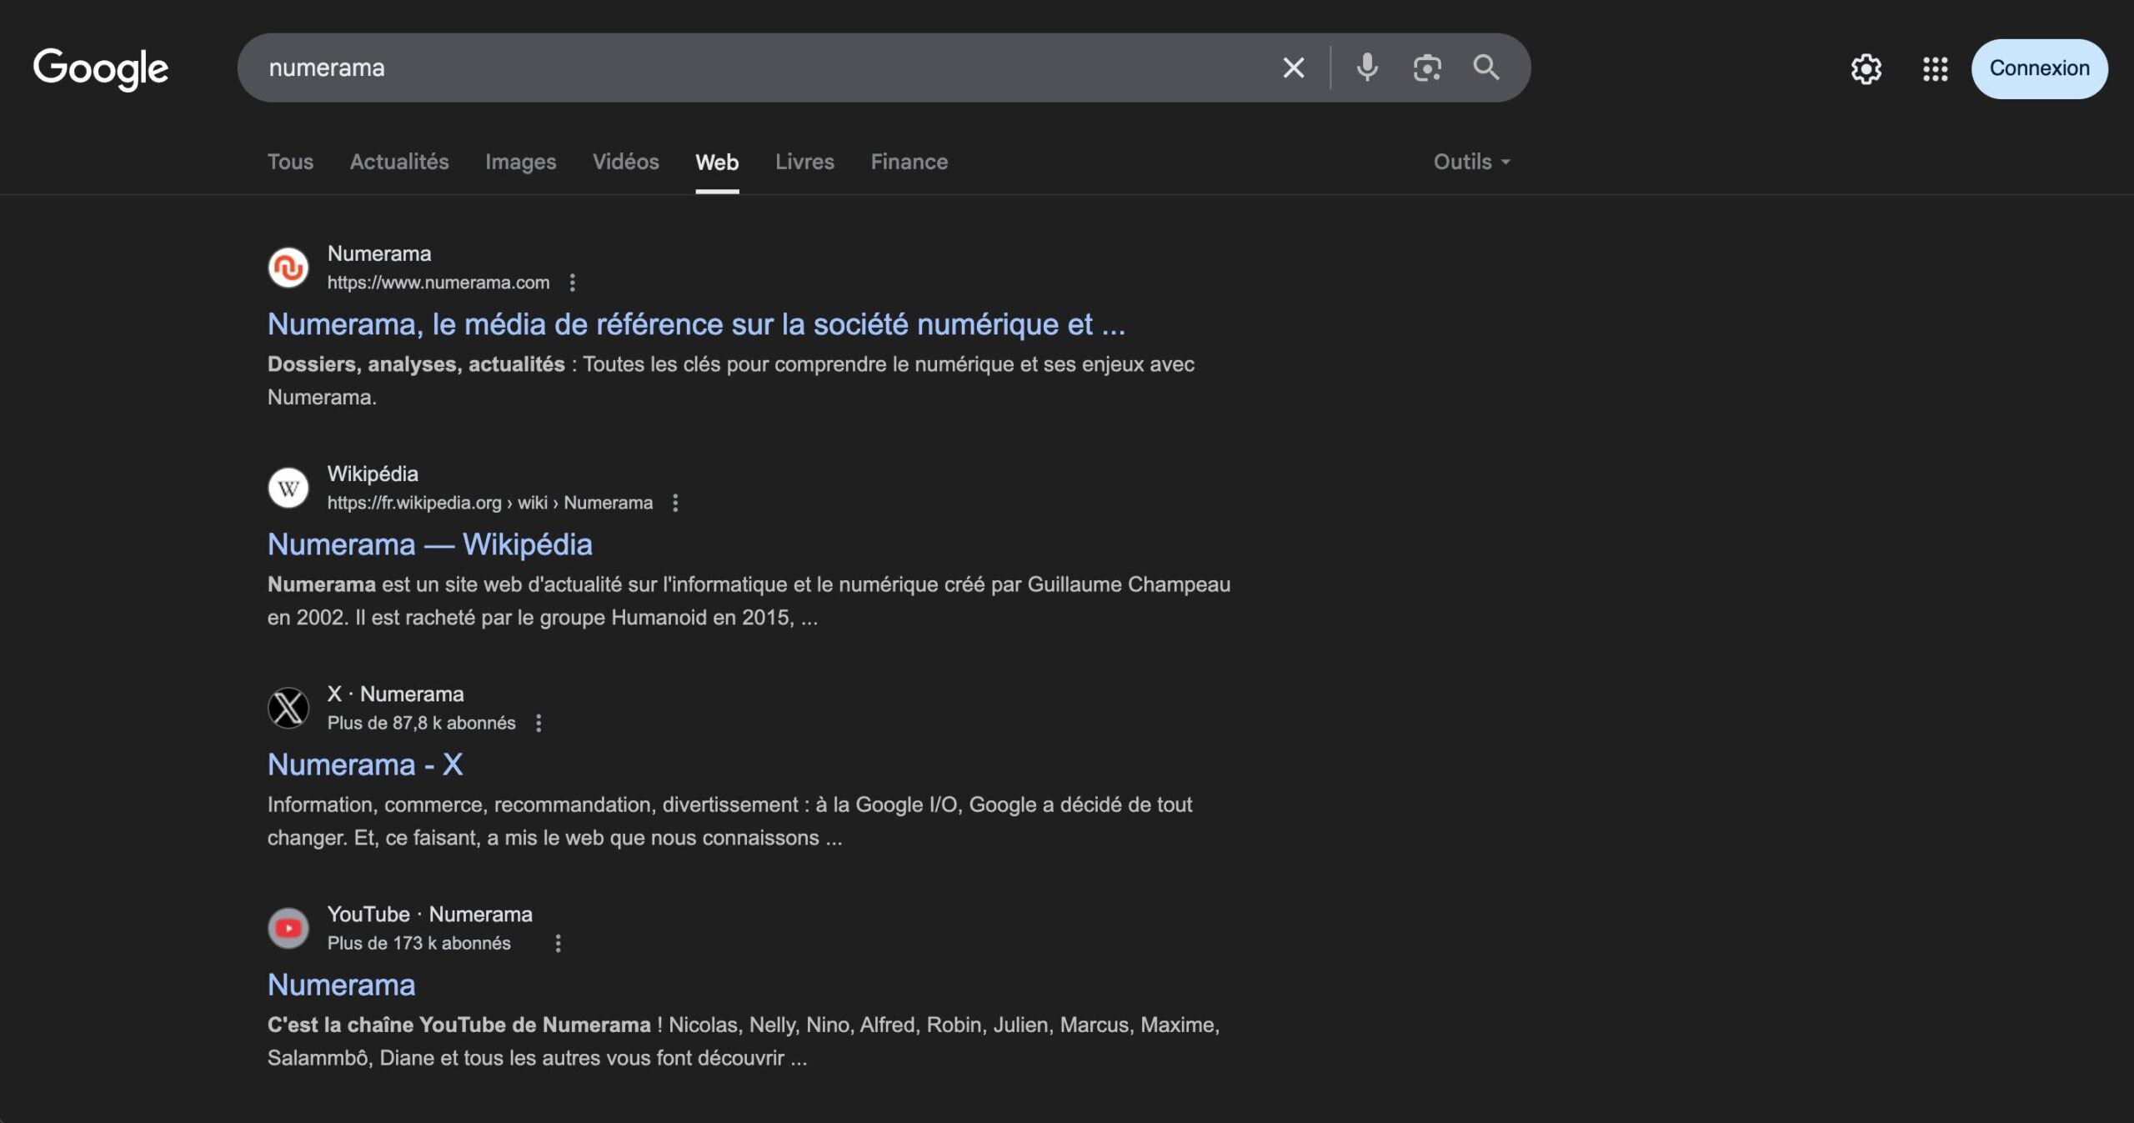Screen dimensions: 2134x1123
Task: Open Numerama — Wikipédia result link
Action: tap(429, 544)
